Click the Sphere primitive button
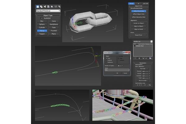The width and height of the screenshot is (186, 124). click(42, 24)
